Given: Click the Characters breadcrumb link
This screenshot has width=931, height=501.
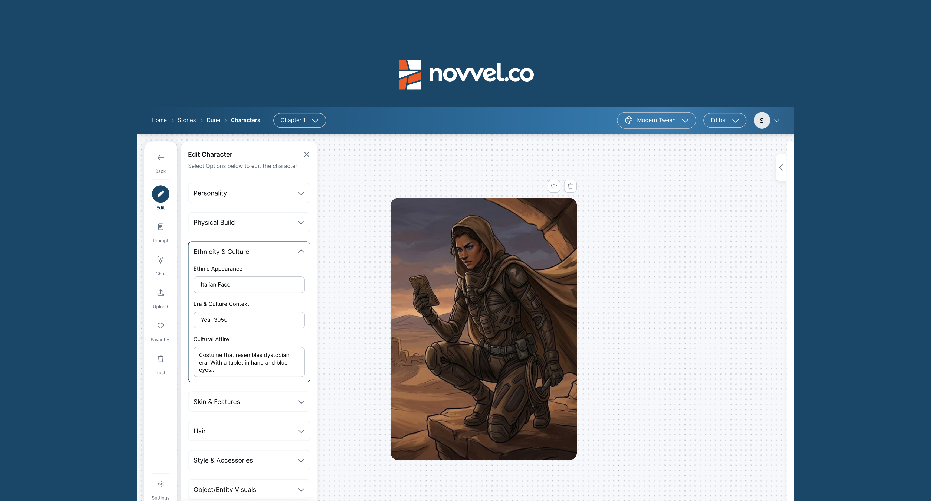Looking at the screenshot, I should [245, 120].
